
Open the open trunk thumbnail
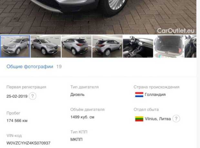point(169,46)
